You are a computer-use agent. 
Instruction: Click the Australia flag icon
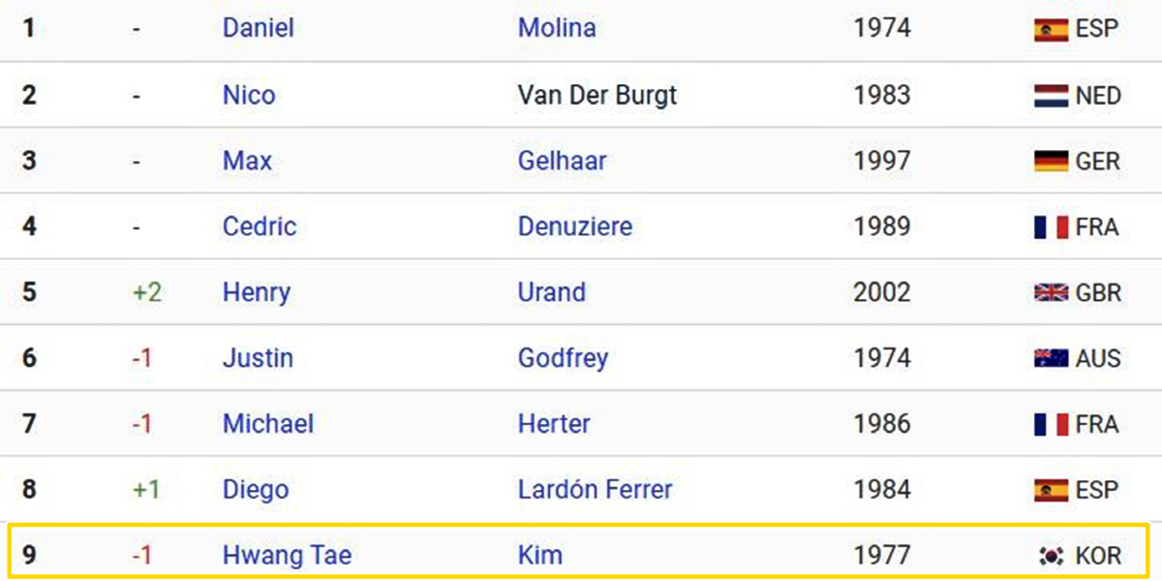[x=1051, y=358]
